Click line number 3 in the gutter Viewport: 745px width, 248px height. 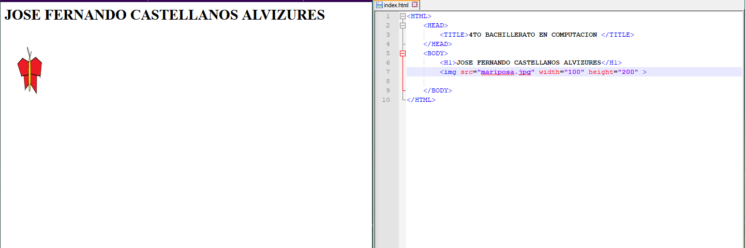tap(388, 35)
